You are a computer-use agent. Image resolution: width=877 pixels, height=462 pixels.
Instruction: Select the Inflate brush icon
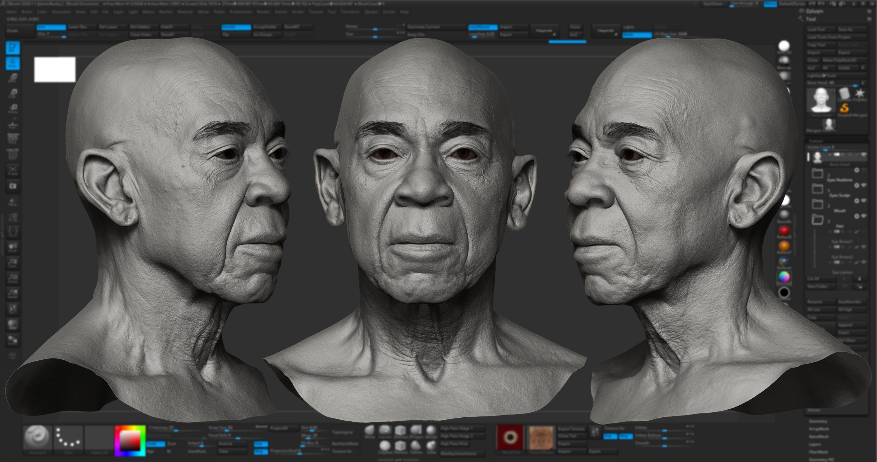[x=432, y=446]
